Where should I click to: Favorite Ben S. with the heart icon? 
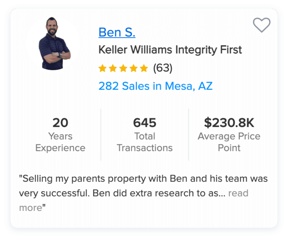click(x=262, y=25)
